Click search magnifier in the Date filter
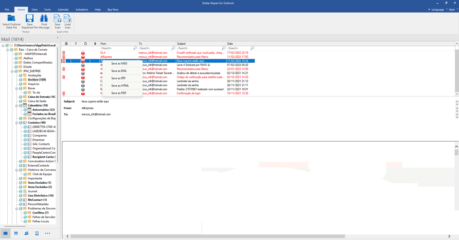 tap(252, 48)
